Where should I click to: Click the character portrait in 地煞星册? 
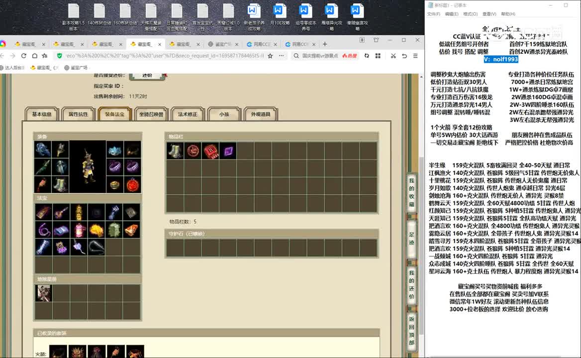pyautogui.click(x=43, y=293)
